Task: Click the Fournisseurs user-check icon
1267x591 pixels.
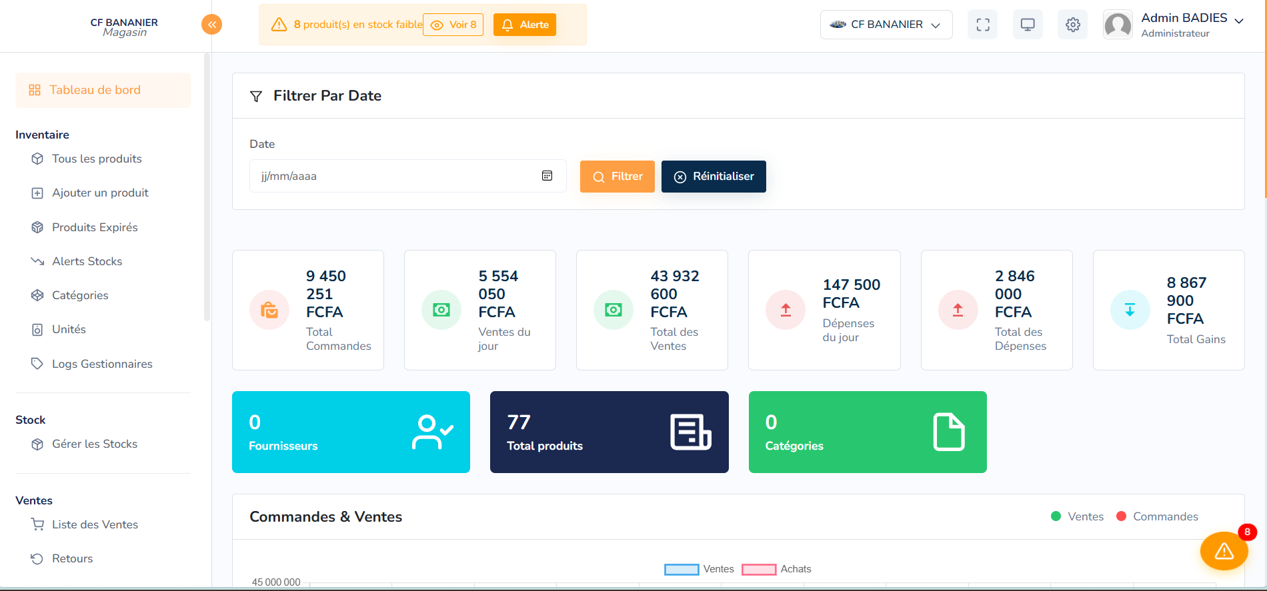Action: [432, 432]
